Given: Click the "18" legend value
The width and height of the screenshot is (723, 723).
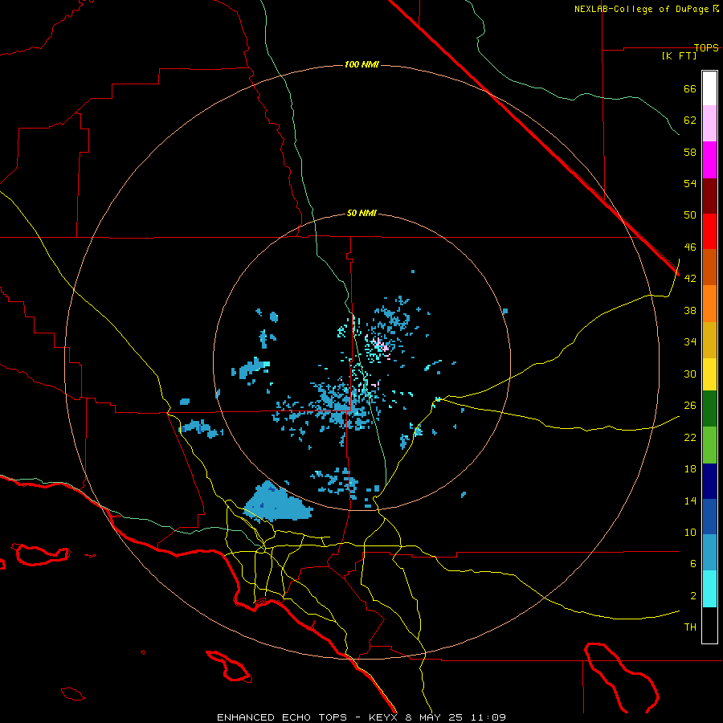Looking at the screenshot, I should pyautogui.click(x=690, y=469).
